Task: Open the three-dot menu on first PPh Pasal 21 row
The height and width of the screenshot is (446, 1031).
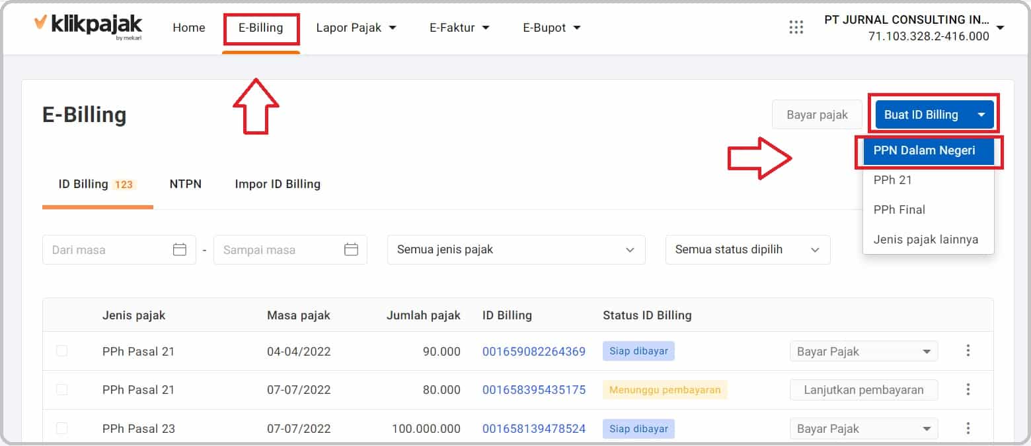Action: (968, 351)
